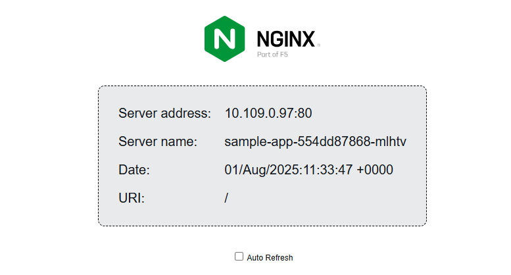Viewport: 511px width, 275px height.
Task: Click the +0000 timezone offset
Action: pyautogui.click(x=375, y=170)
